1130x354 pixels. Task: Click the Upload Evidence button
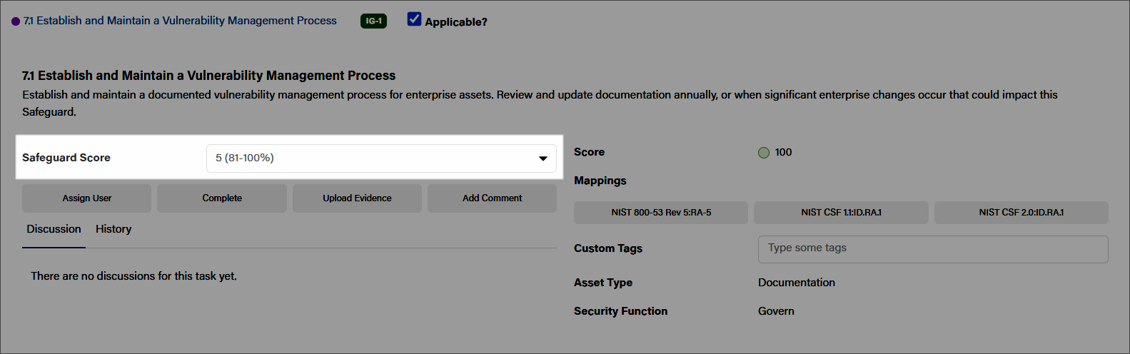(x=357, y=198)
